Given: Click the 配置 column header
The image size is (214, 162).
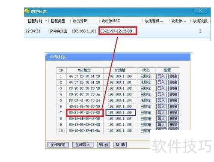Looking at the screenshot, I should (x=167, y=70).
